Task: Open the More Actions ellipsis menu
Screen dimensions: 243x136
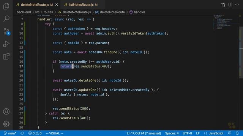Action: [x=237, y=5]
